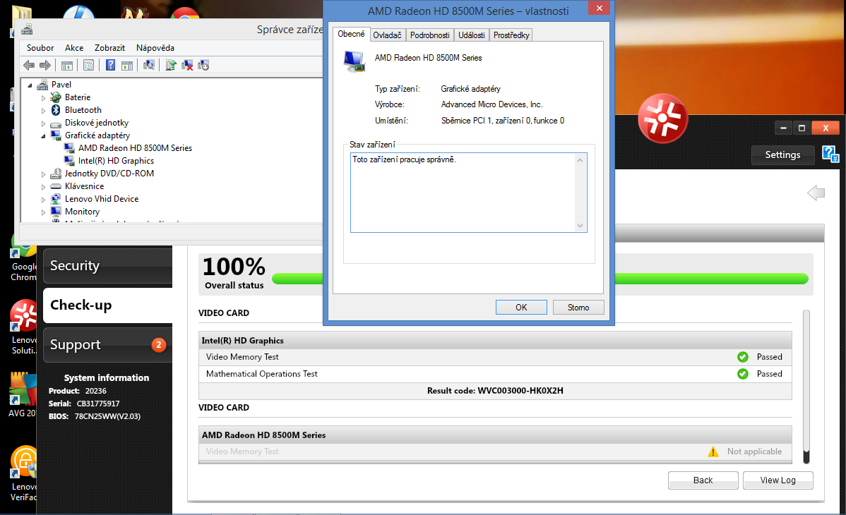Open Settings in Lenovo Solution Center
This screenshot has height=515, width=846.
pyautogui.click(x=783, y=154)
